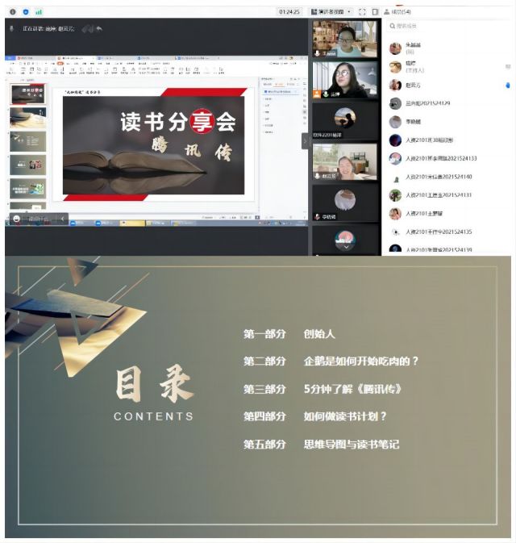Click the 读书分享会 title on the slide
The image size is (516, 543).
[x=178, y=122]
